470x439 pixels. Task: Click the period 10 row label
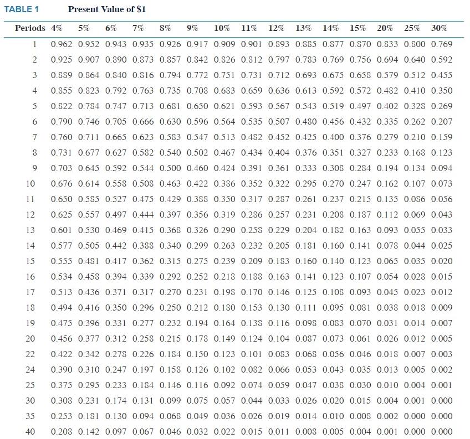pyautogui.click(x=30, y=184)
